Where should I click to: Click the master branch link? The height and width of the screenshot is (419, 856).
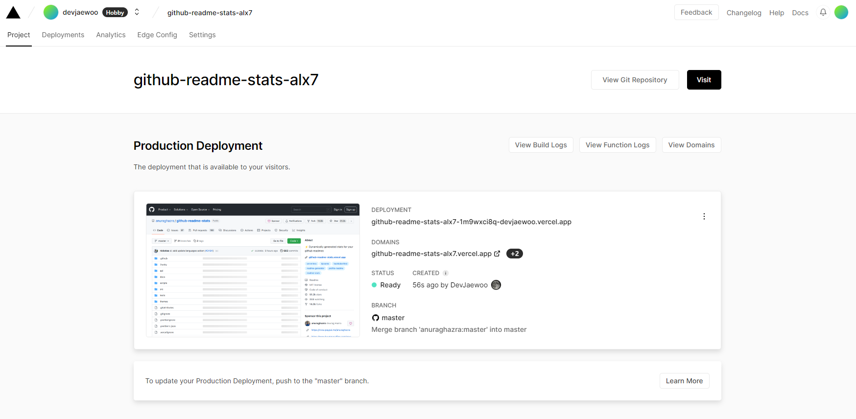click(393, 318)
